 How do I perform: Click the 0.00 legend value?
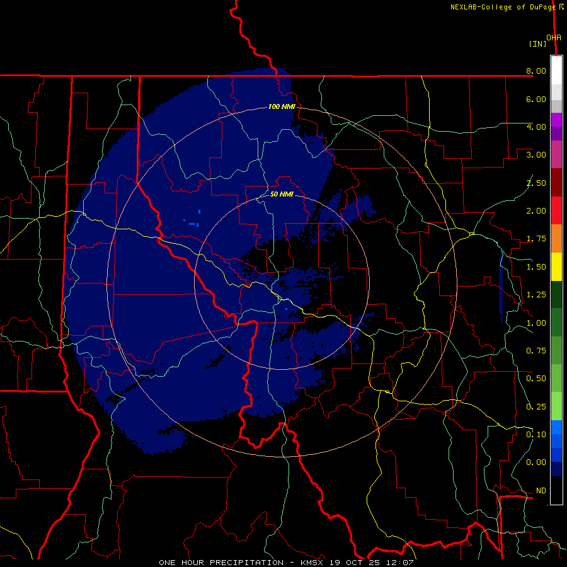pyautogui.click(x=536, y=462)
